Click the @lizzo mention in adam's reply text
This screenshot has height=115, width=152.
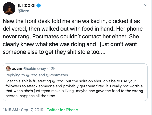tap(58, 81)
